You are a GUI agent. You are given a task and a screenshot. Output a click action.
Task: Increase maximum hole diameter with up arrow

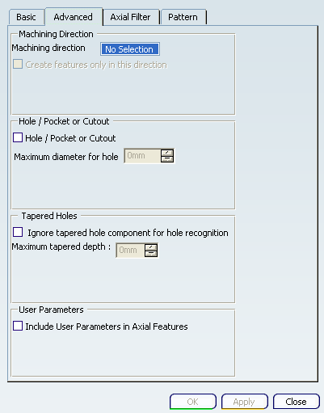pyautogui.click(x=167, y=153)
